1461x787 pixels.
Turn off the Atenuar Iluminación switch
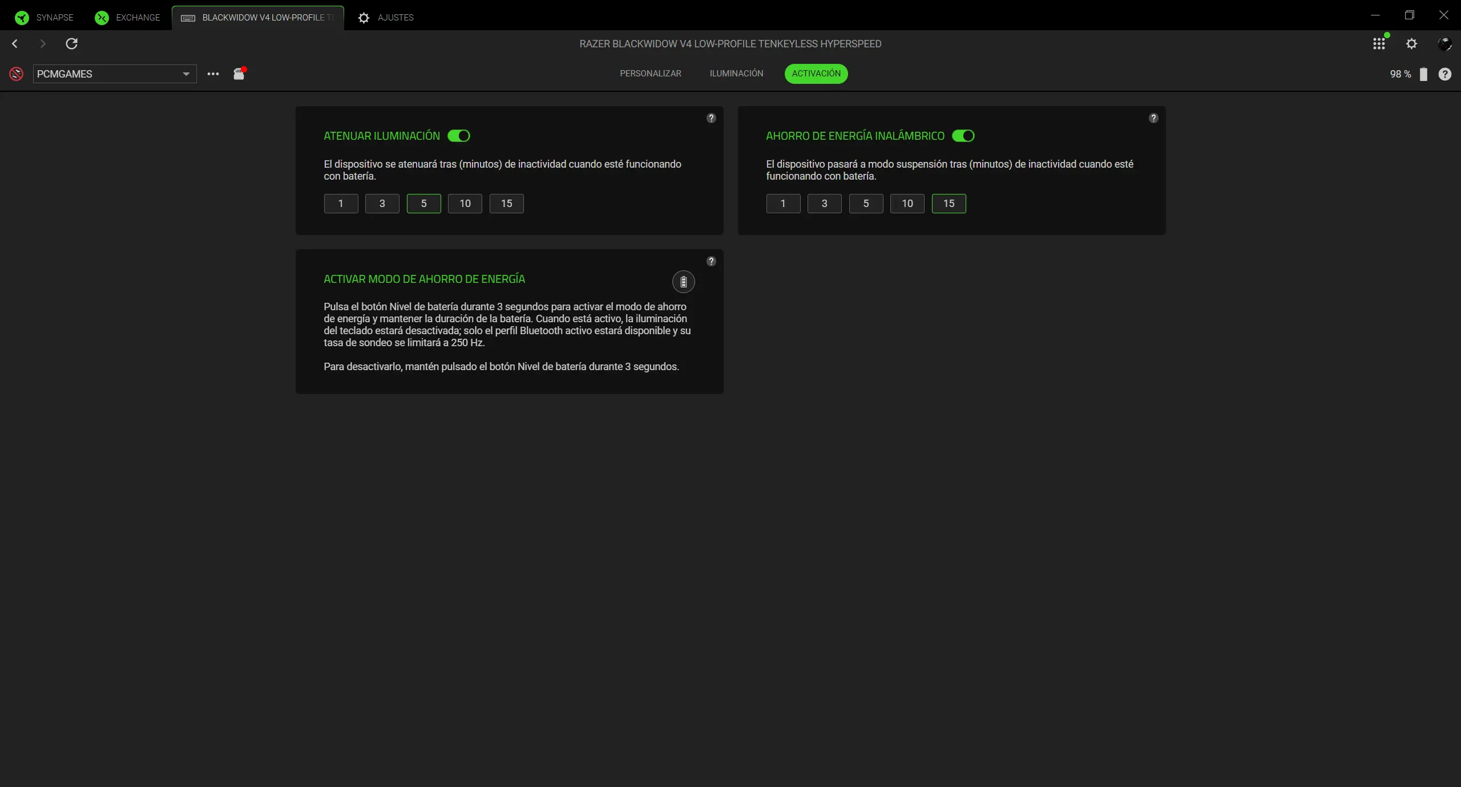point(459,136)
